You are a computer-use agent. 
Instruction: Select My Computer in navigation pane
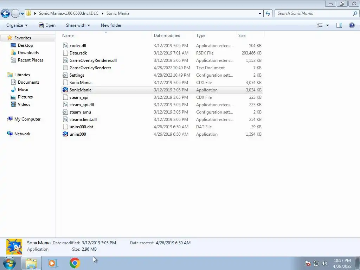coord(27,119)
